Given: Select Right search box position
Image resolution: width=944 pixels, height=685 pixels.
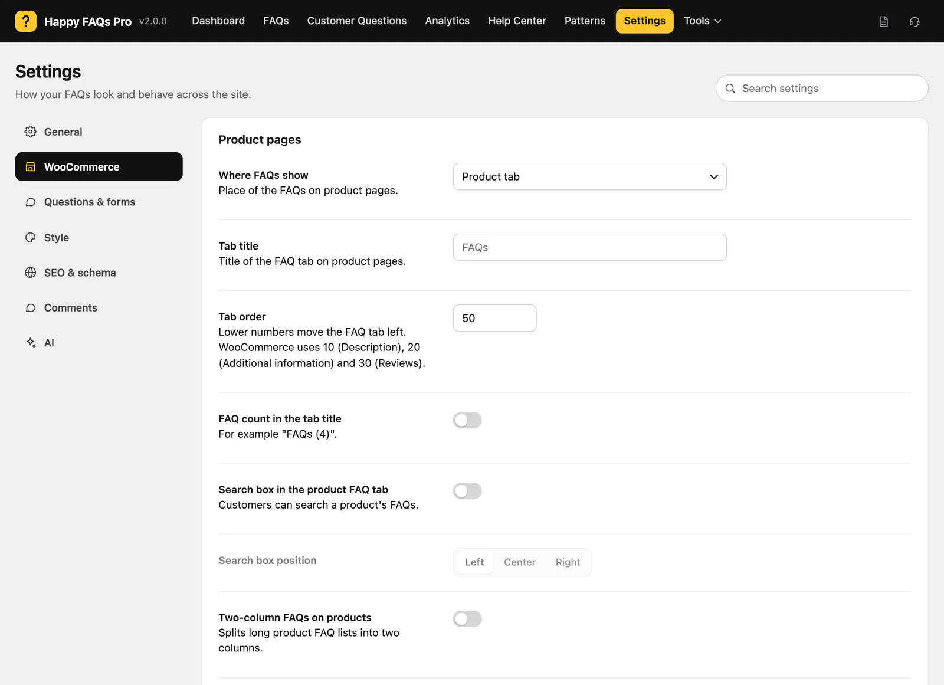Looking at the screenshot, I should pos(568,562).
